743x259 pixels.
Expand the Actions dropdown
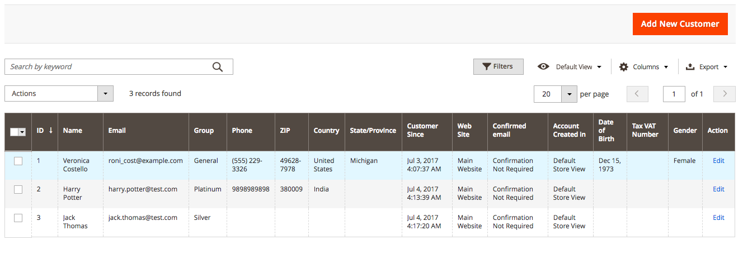[x=59, y=94]
